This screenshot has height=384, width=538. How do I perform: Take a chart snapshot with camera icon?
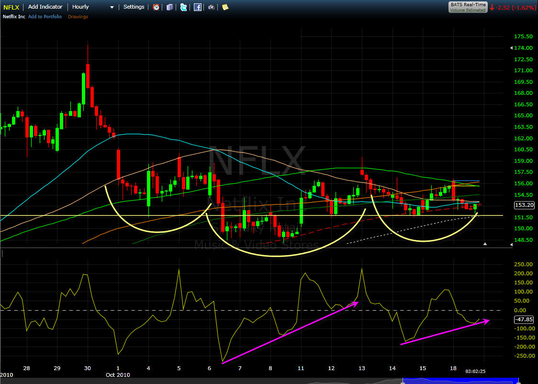[x=212, y=7]
